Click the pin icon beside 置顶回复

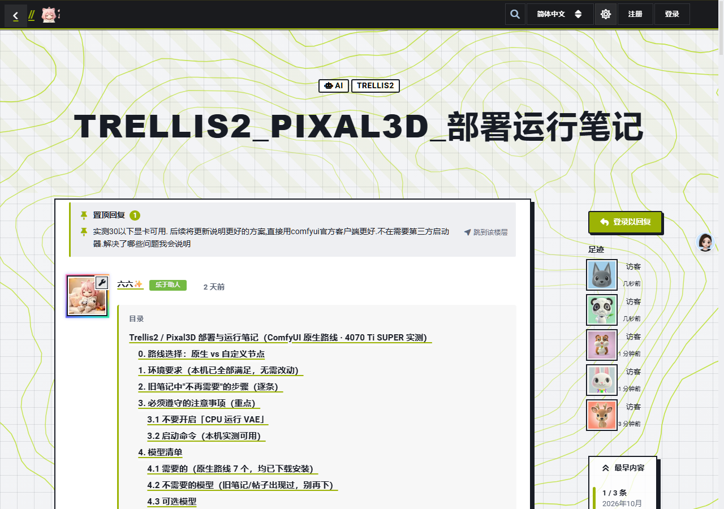tap(84, 215)
